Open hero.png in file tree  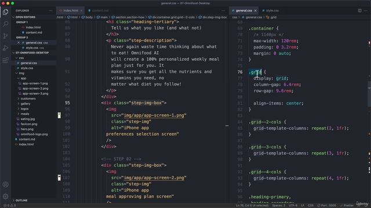[x=27, y=129]
